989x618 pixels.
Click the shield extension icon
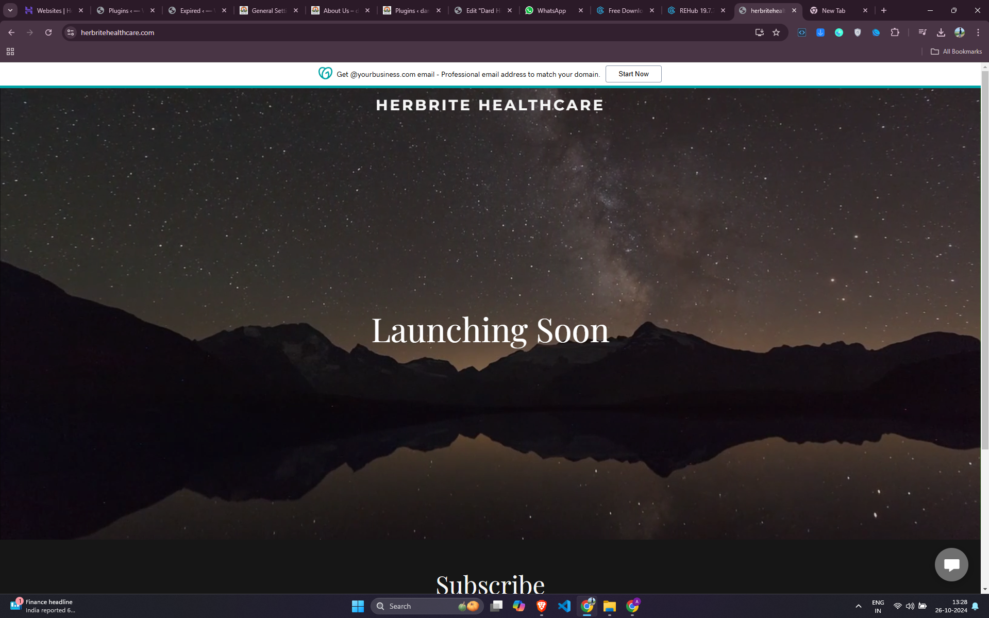pos(857,32)
